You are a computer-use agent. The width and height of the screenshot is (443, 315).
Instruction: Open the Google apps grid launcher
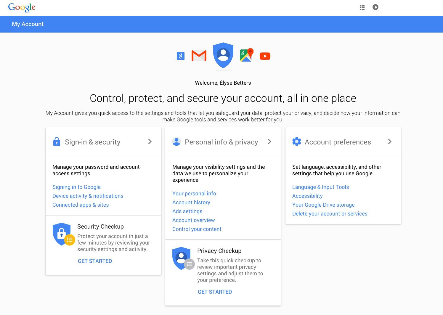click(362, 8)
